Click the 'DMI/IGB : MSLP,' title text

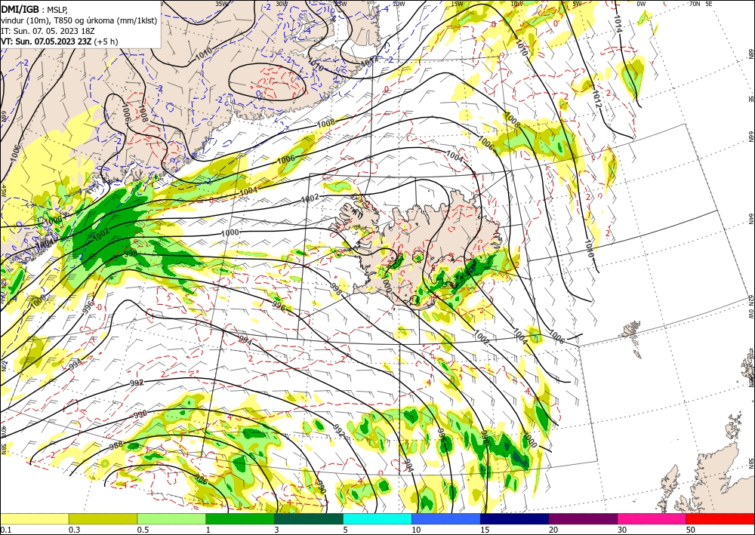click(35, 8)
